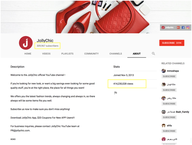Select the ABOUT tab

137,54
